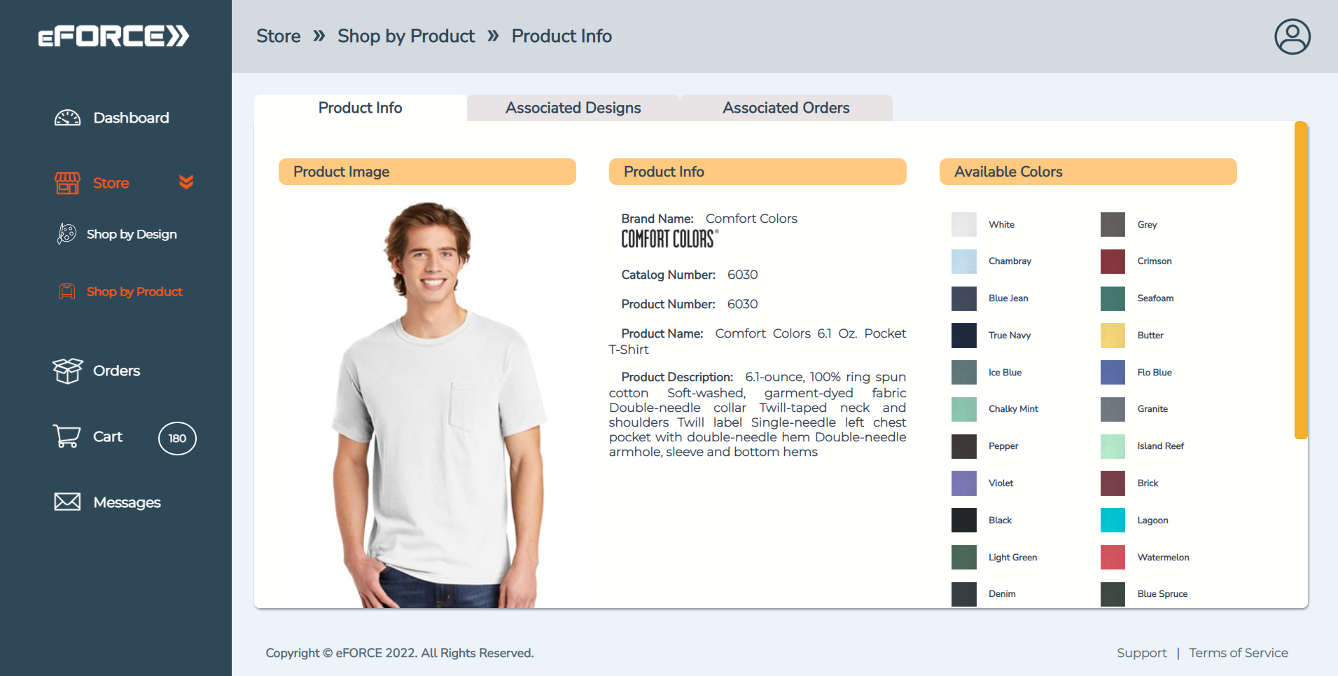Select the Product Info tab

point(360,108)
